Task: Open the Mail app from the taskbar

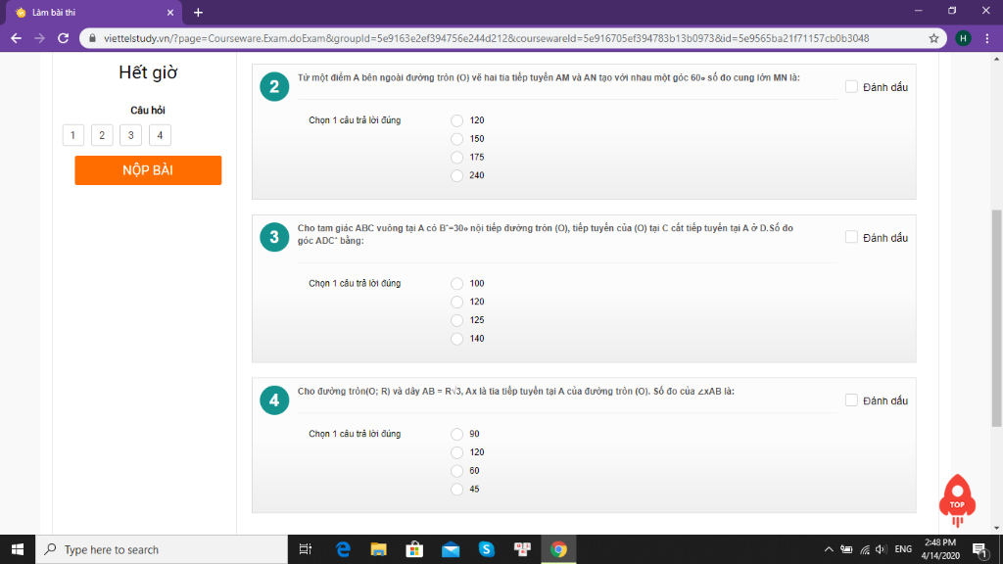Action: point(451,549)
